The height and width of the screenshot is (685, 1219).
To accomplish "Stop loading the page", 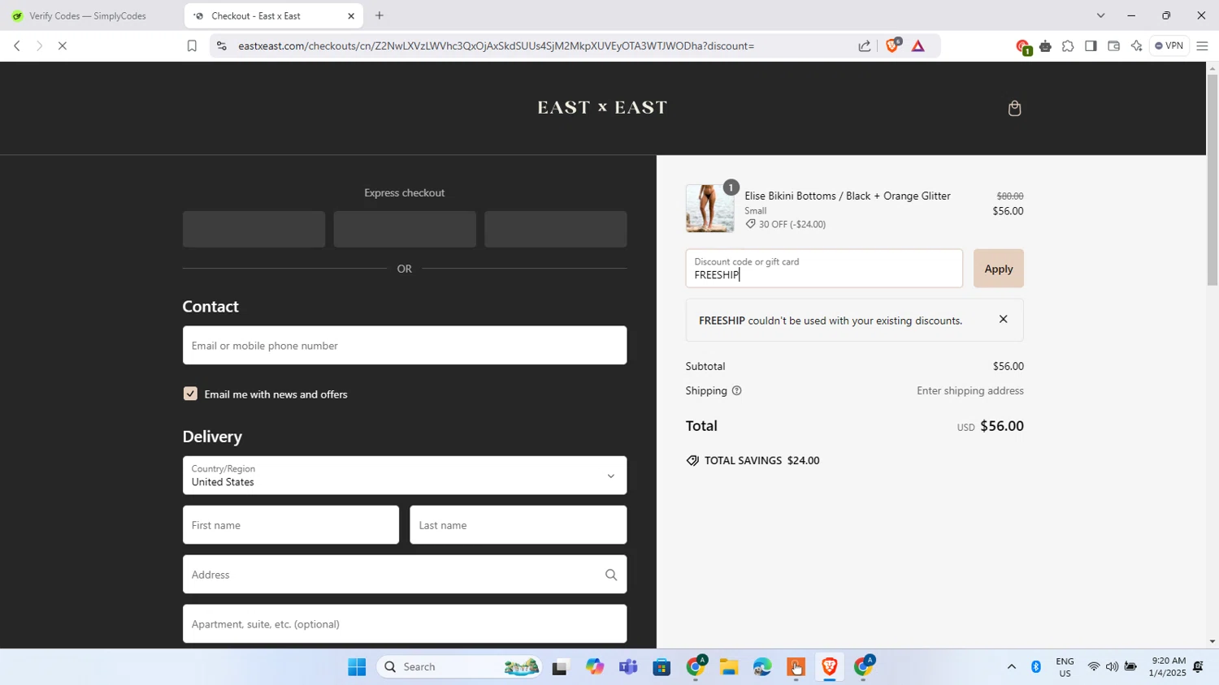I will (x=62, y=45).
